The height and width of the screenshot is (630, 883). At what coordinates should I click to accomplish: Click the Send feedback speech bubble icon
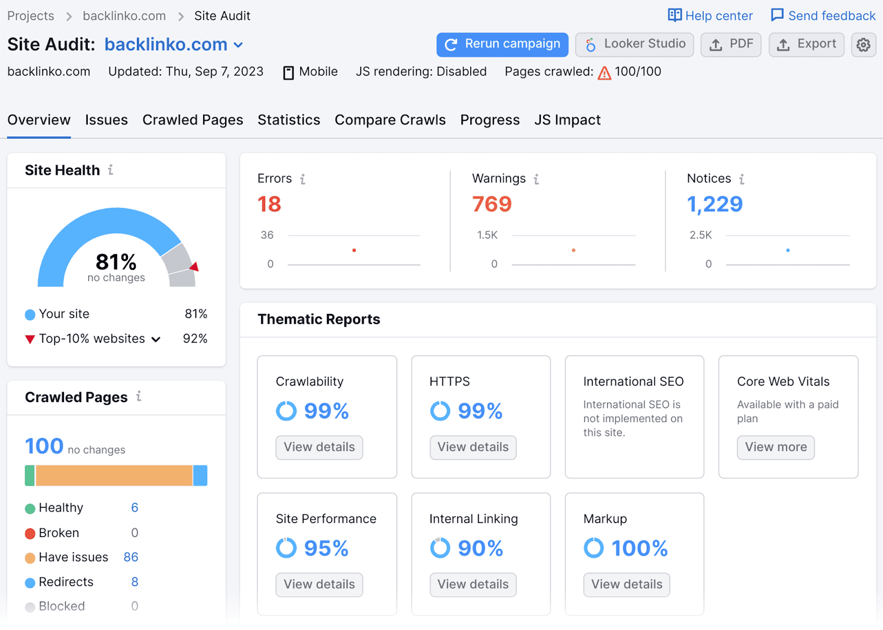(x=777, y=15)
